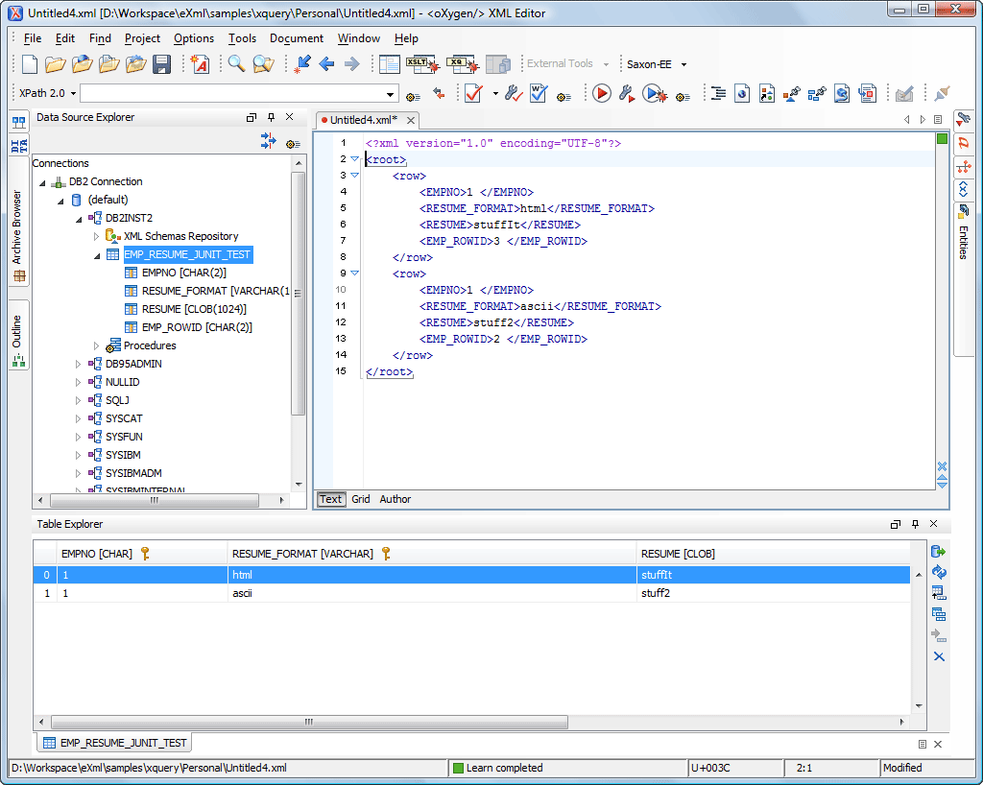Viewport: 983px width, 785px height.
Task: Pin the Data Source Explorer panel
Action: (270, 117)
